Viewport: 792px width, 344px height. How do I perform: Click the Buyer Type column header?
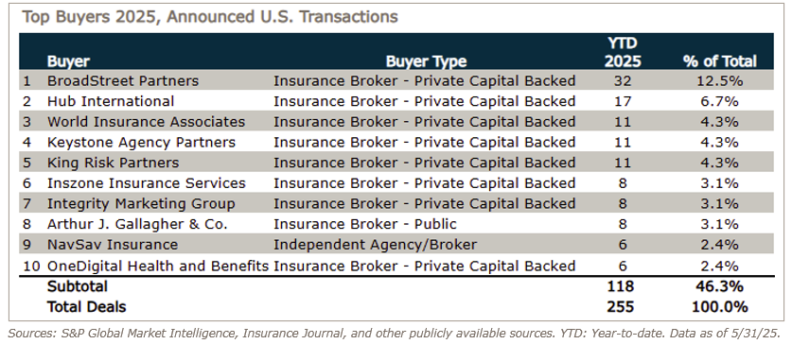click(x=427, y=61)
